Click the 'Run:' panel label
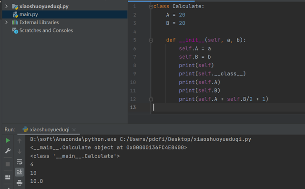The image size is (305, 189). (10, 129)
